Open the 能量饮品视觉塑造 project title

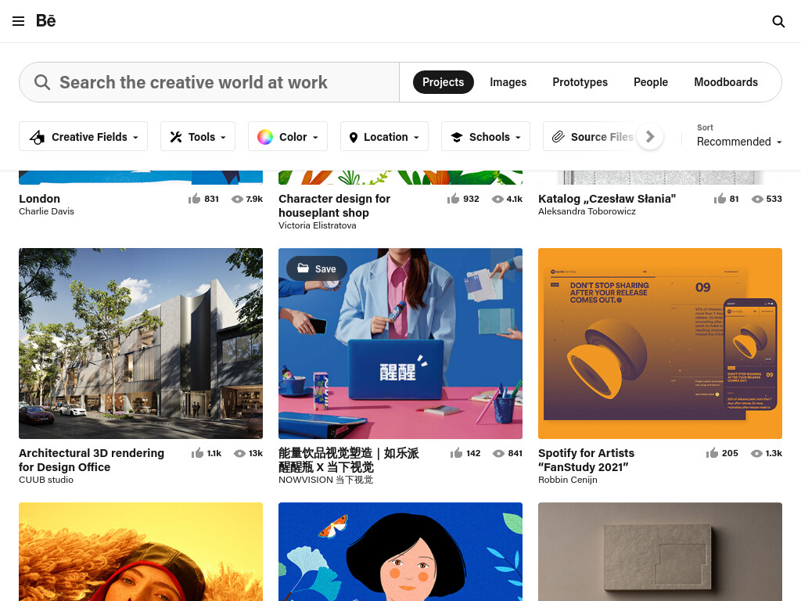coord(348,460)
